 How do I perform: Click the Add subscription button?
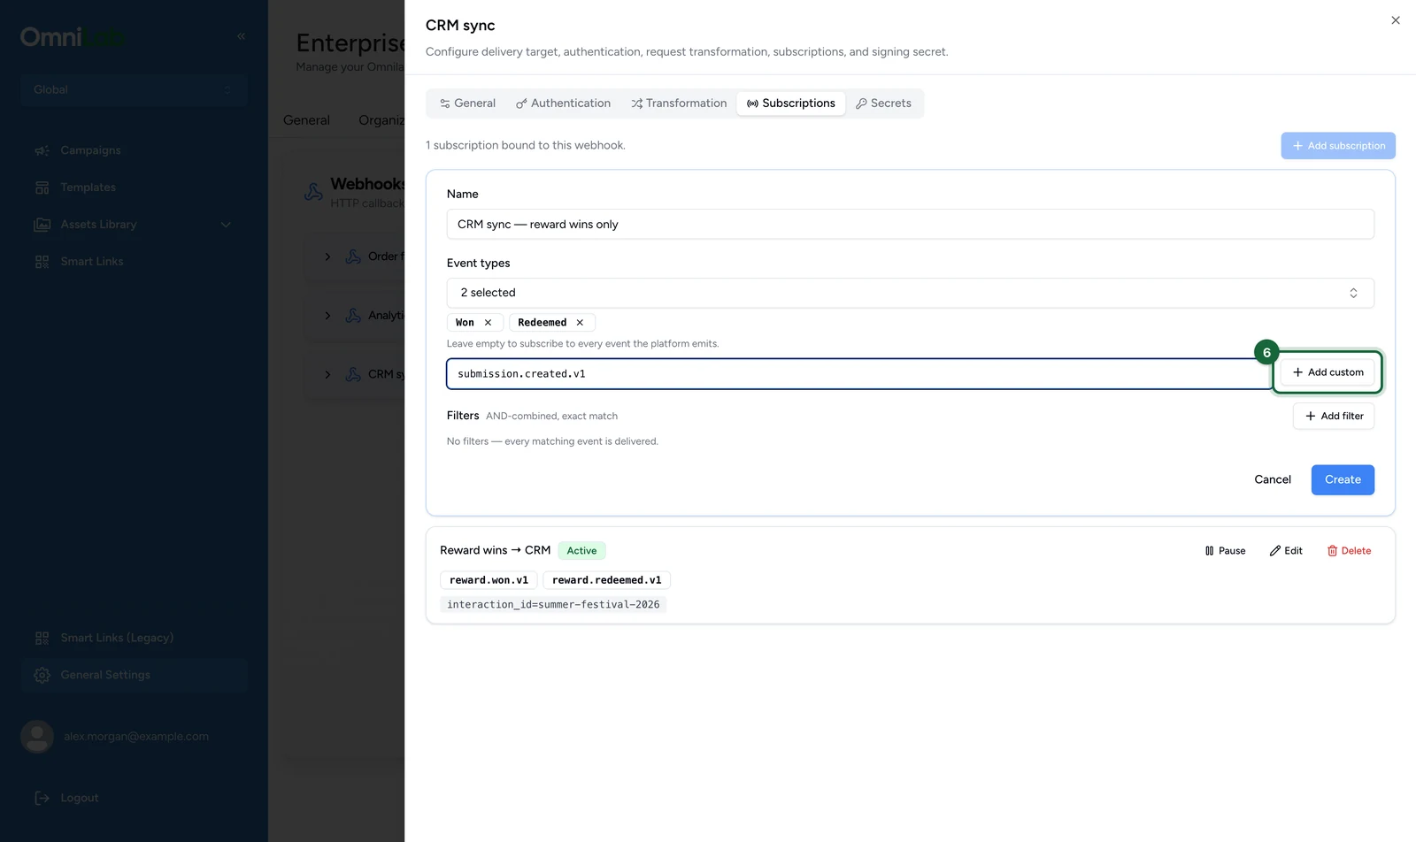pyautogui.click(x=1338, y=146)
